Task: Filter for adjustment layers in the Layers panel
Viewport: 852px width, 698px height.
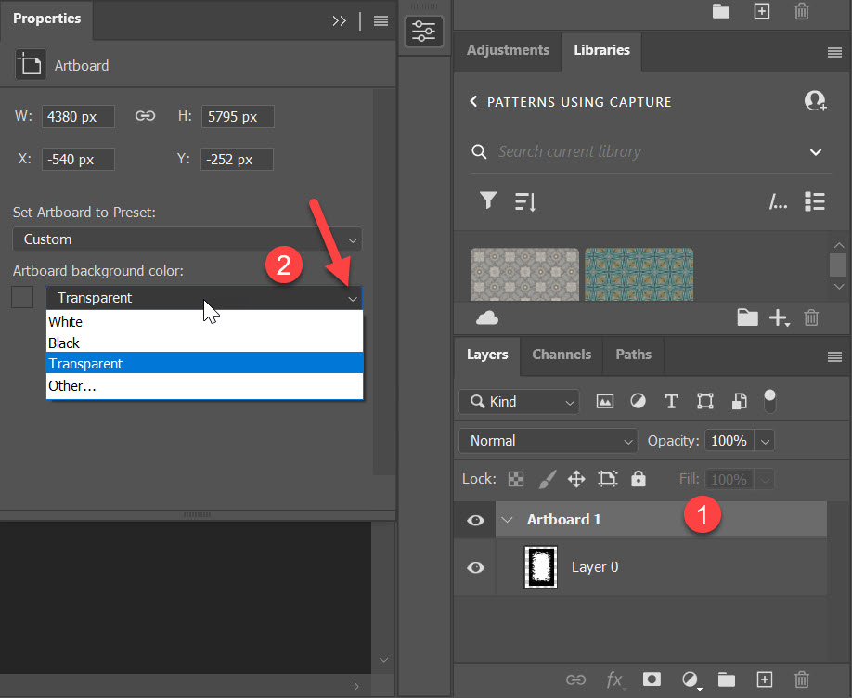Action: (638, 400)
